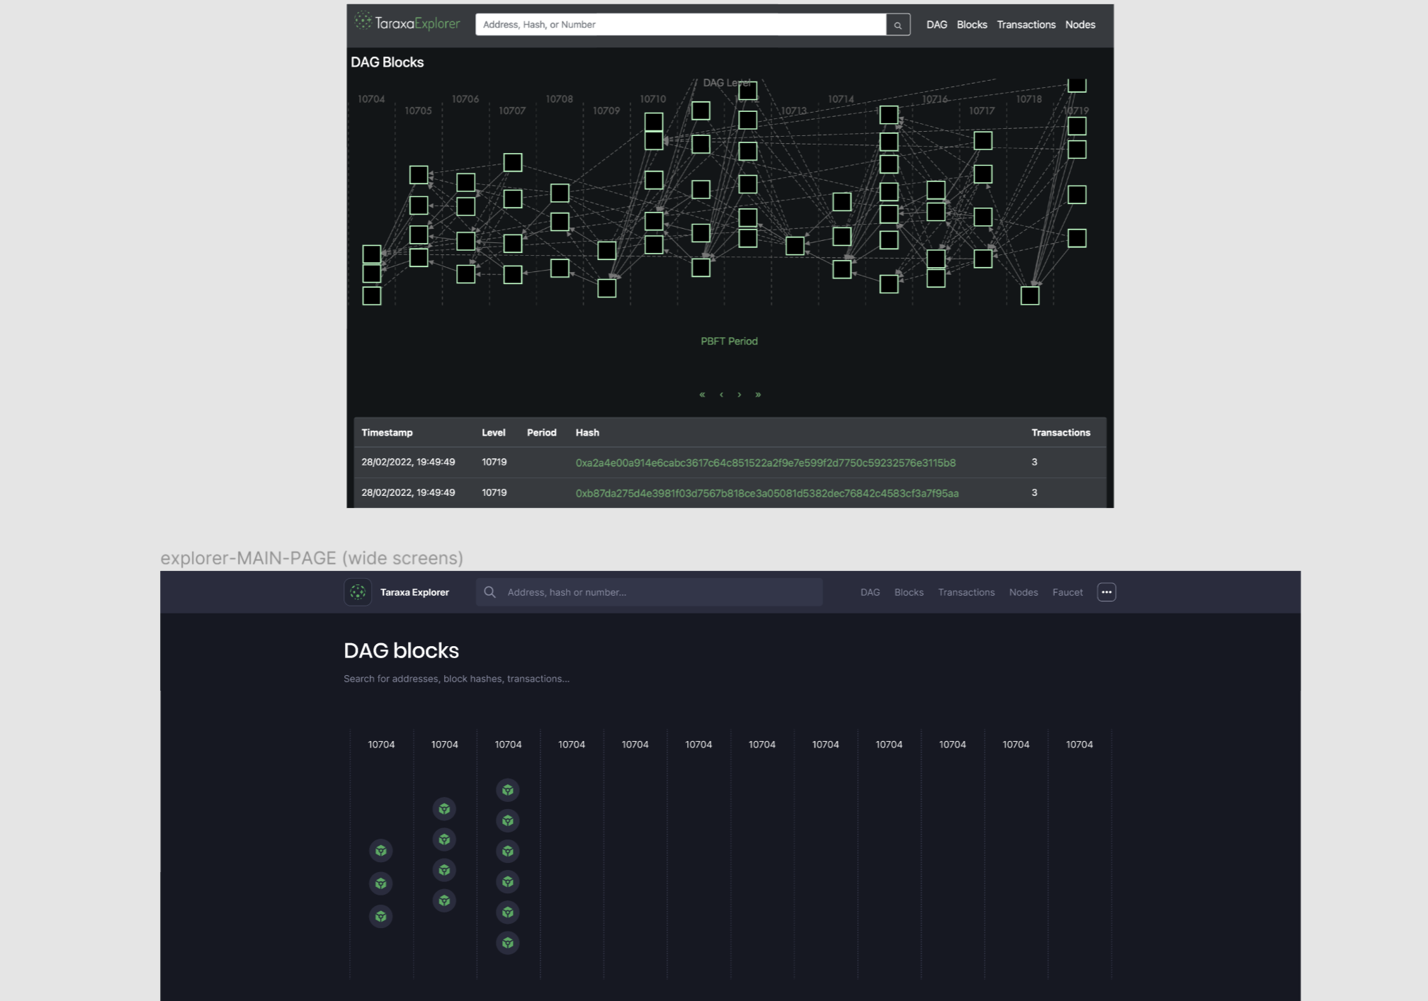Open hash link starting with 0xa2a4e00a914e6cabc
This screenshot has width=1428, height=1001.
coord(766,463)
